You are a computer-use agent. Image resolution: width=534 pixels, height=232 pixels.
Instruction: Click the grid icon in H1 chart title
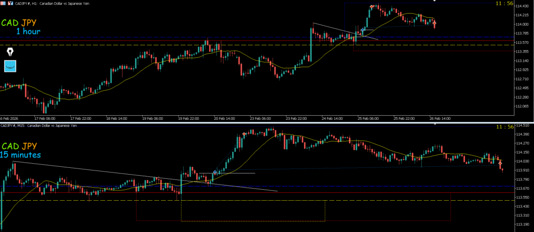tap(3, 3)
